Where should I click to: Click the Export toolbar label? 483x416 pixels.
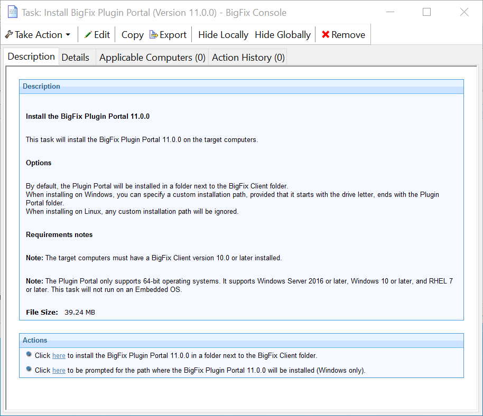(173, 35)
